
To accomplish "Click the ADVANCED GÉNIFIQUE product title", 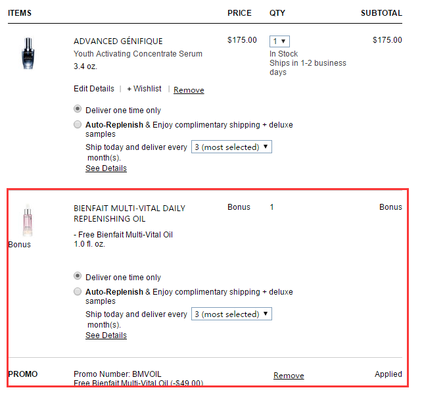I will (x=118, y=41).
